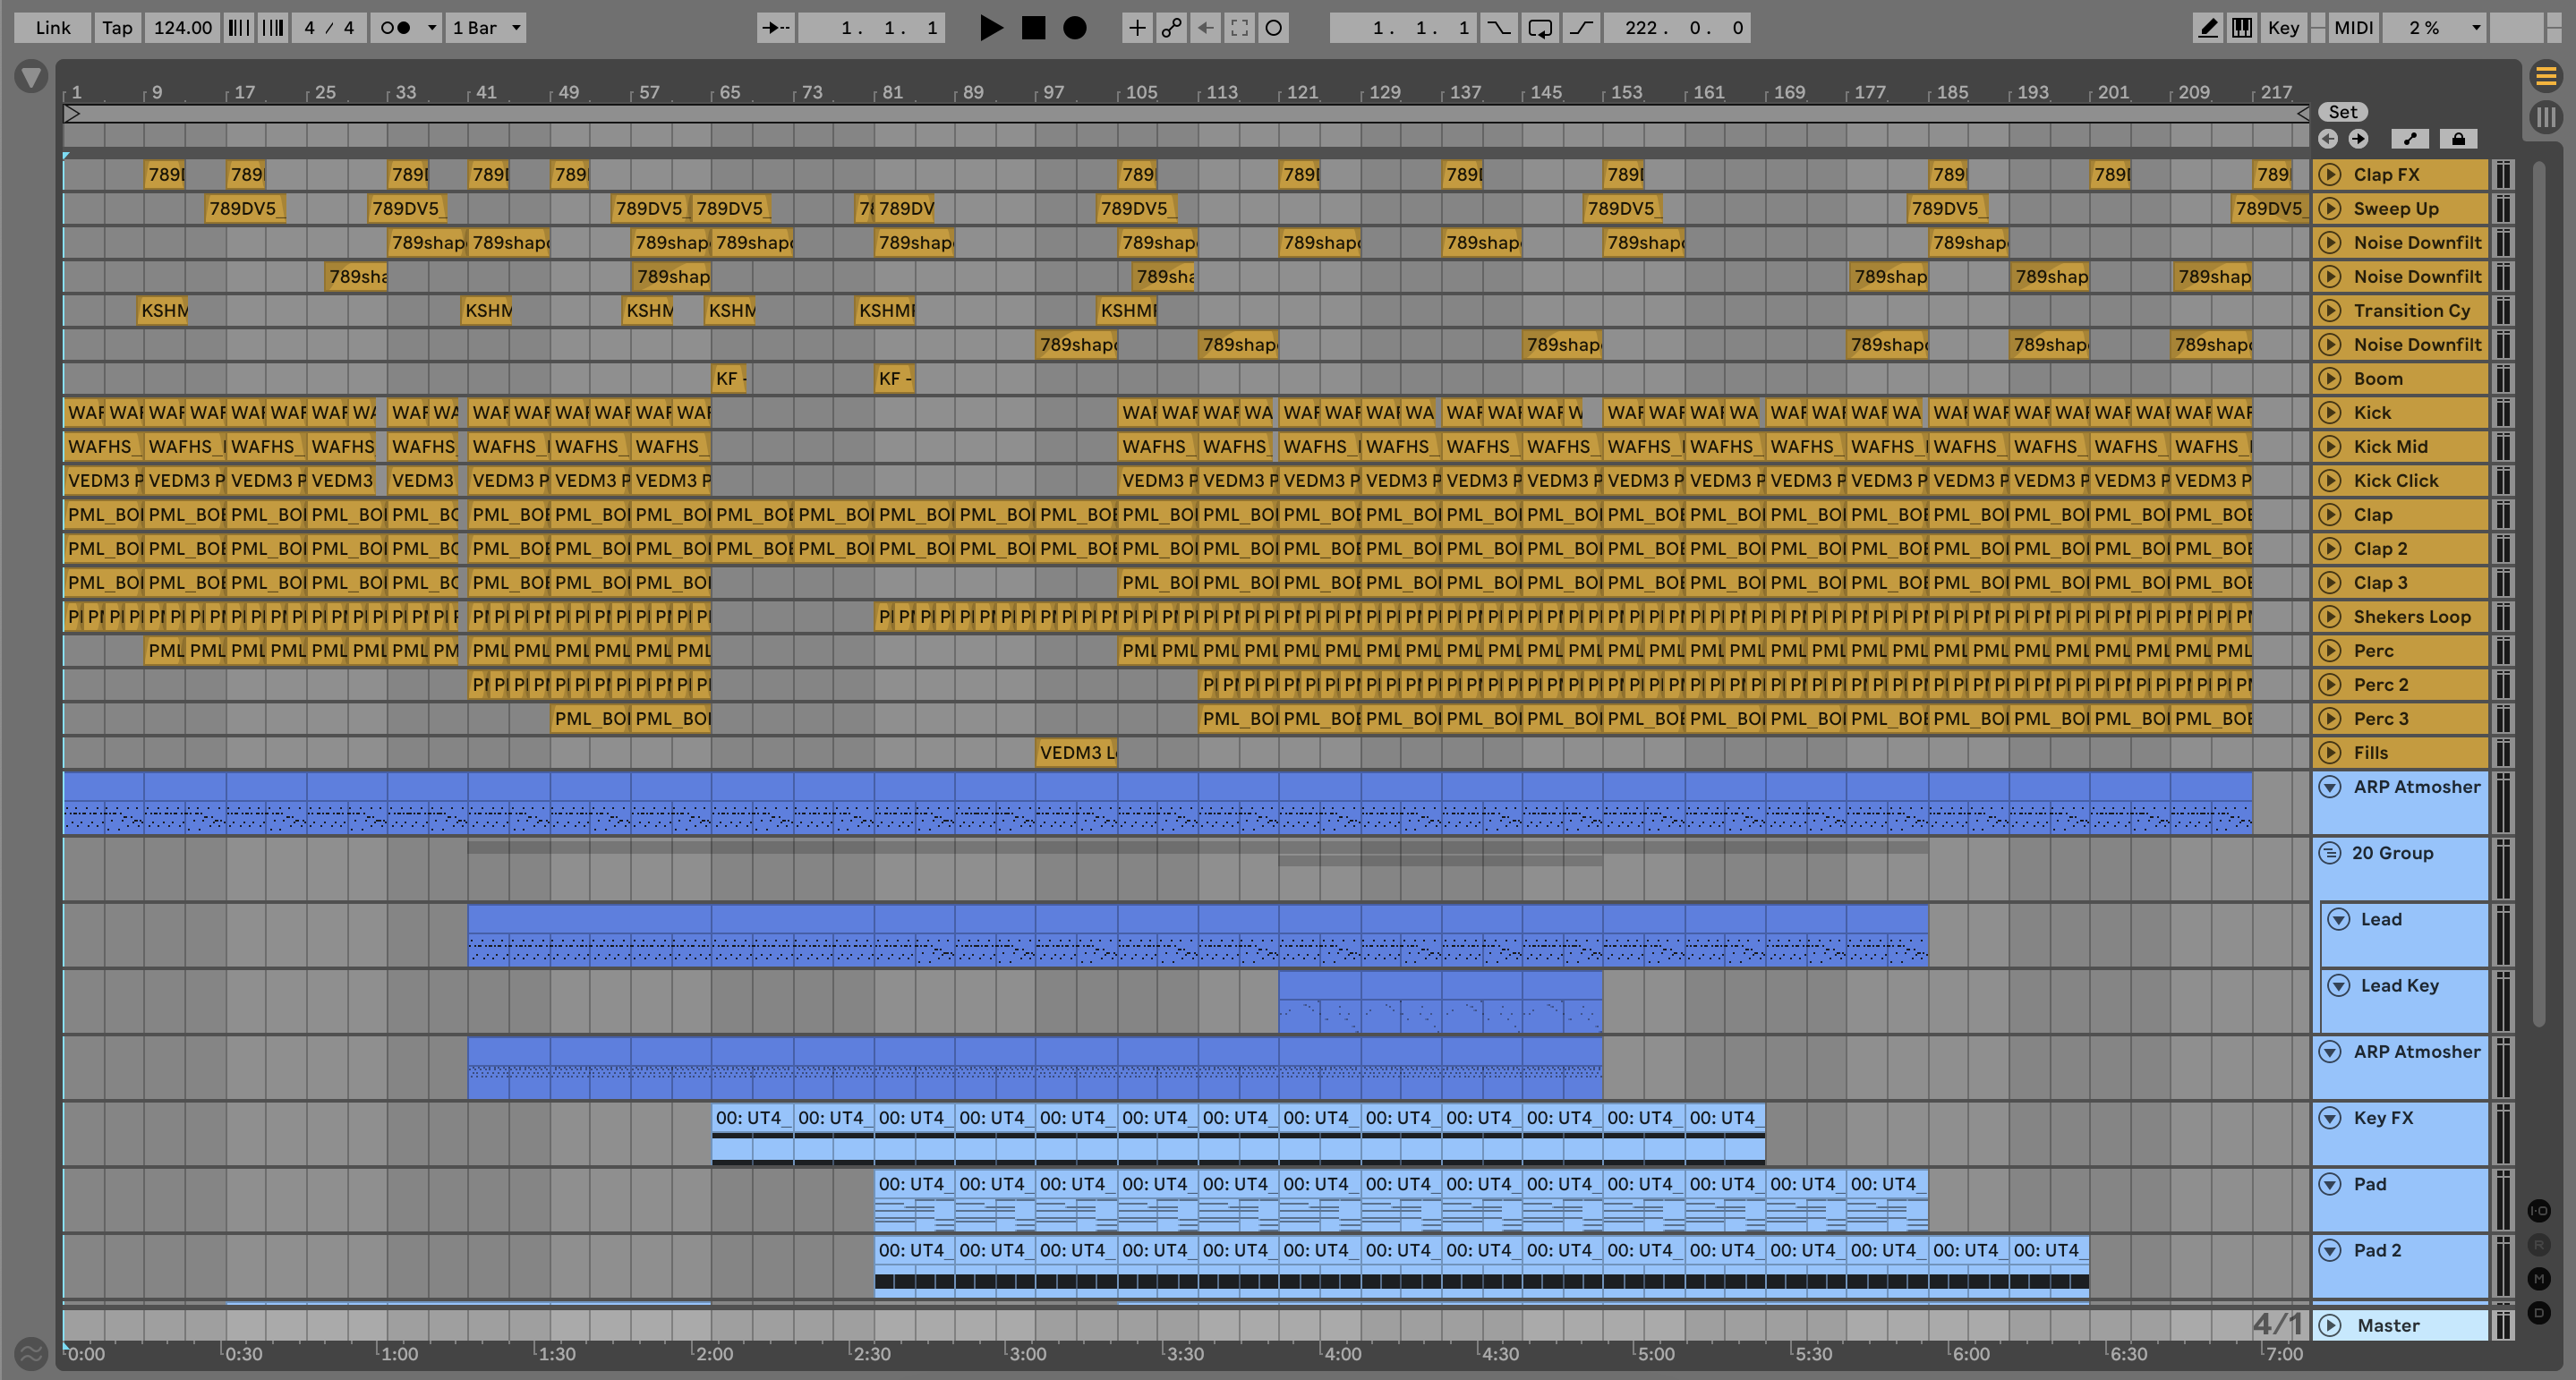Collapse the 20 Group track
Screen dimensions: 2576x1380
tap(2330, 853)
